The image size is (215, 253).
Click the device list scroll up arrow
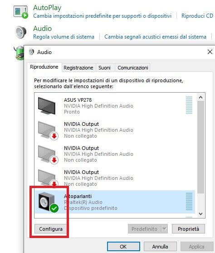coord(200,97)
